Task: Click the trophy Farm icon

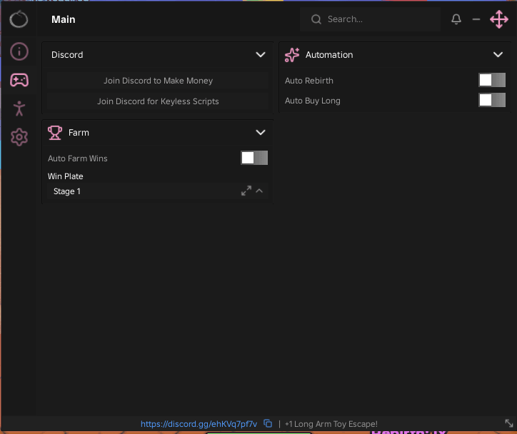Action: 55,133
